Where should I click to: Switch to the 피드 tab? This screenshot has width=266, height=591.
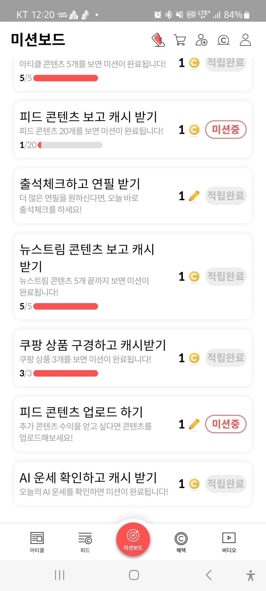(85, 542)
